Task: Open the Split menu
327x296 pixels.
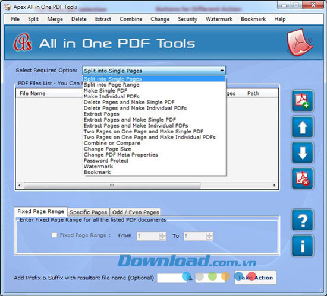Action: [x=33, y=19]
